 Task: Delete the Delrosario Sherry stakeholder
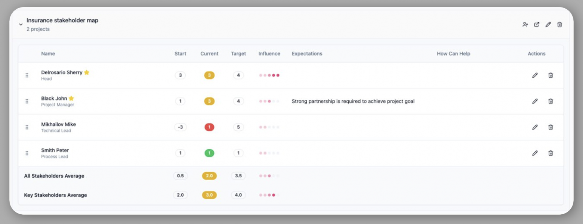click(x=550, y=75)
